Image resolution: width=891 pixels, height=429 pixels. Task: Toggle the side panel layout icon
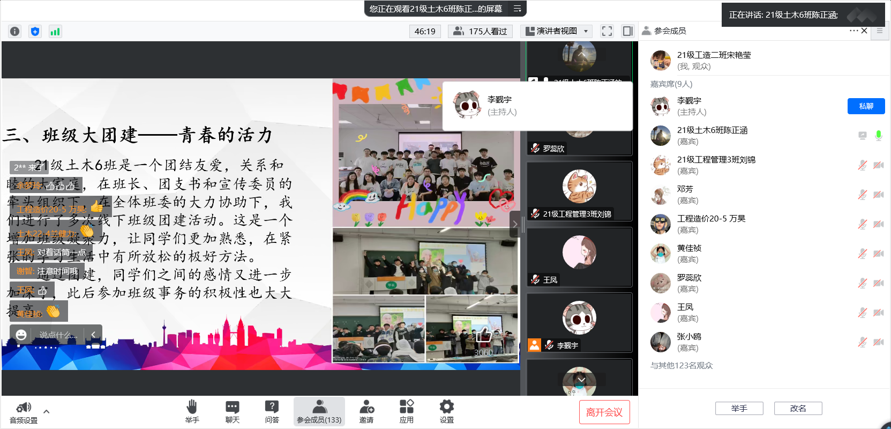[627, 31]
